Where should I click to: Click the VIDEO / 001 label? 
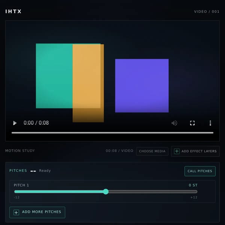(207, 12)
